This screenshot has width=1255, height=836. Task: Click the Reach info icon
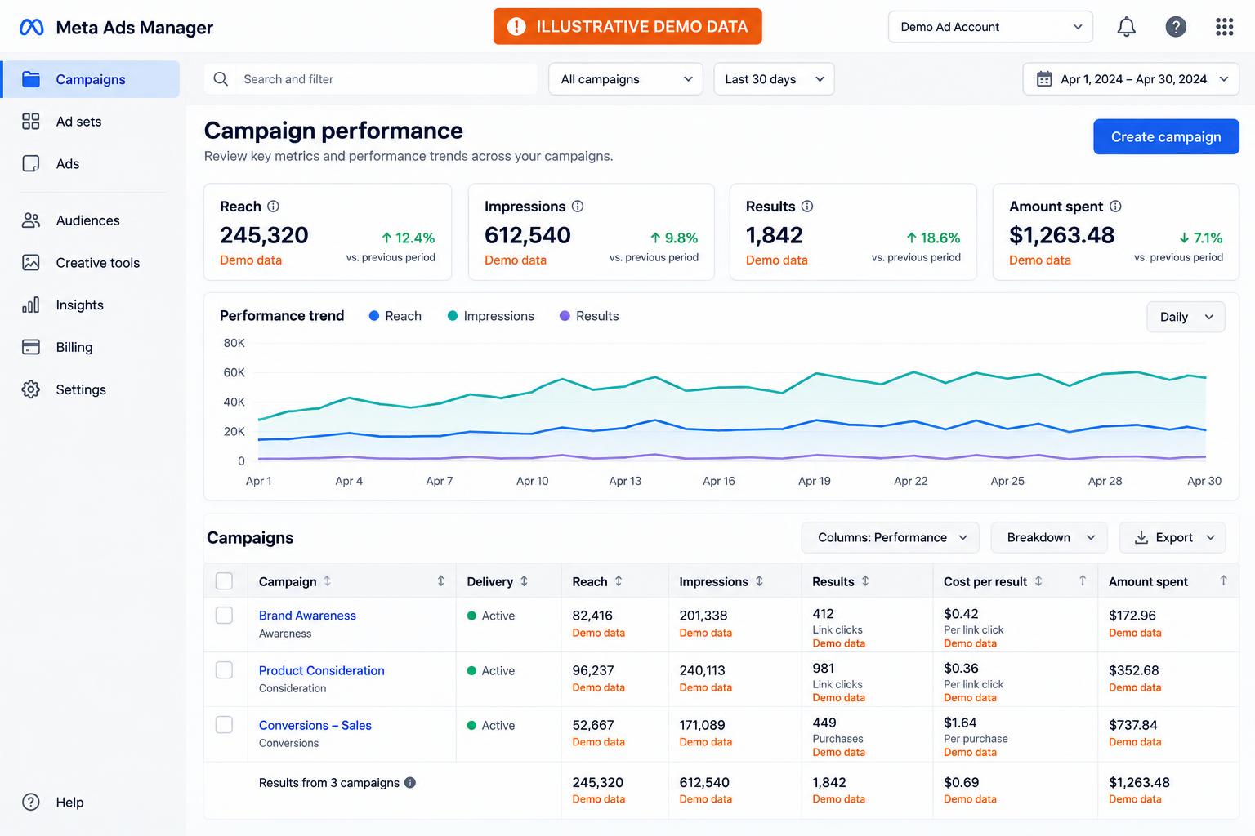point(274,207)
